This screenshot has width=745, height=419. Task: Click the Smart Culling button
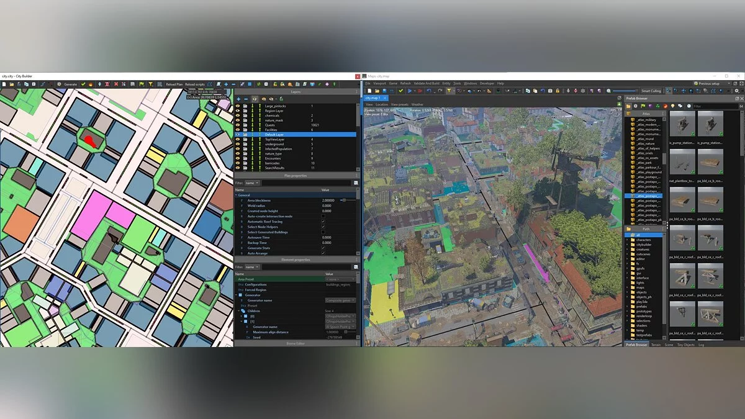651,91
